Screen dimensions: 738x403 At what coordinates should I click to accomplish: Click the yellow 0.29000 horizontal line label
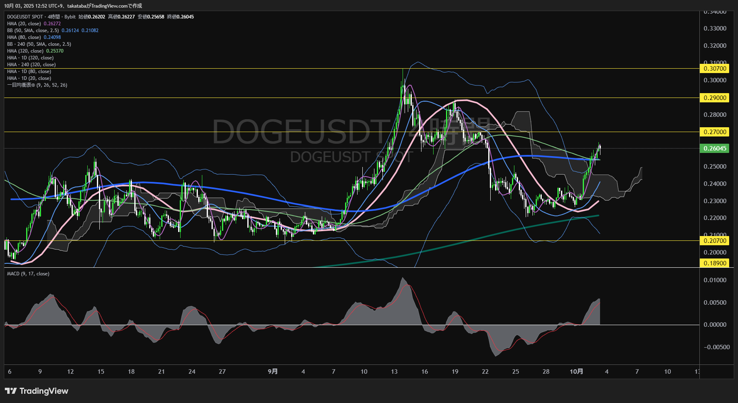pos(715,98)
